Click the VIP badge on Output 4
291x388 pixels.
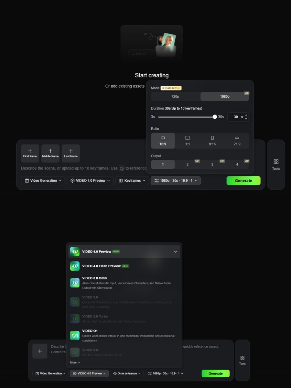pyautogui.click(x=247, y=161)
